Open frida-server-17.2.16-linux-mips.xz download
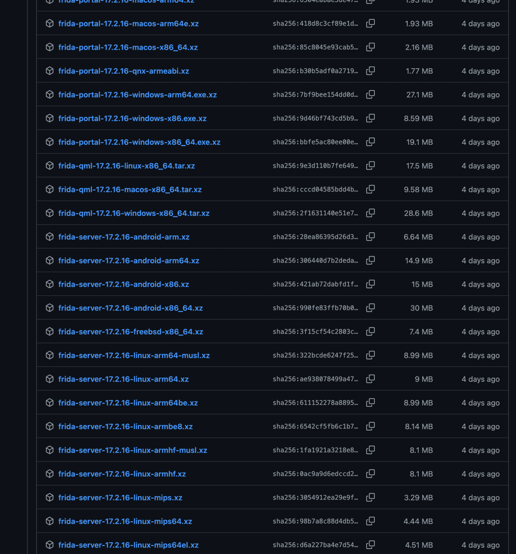Screen dimensions: 516x554 tap(120, 498)
